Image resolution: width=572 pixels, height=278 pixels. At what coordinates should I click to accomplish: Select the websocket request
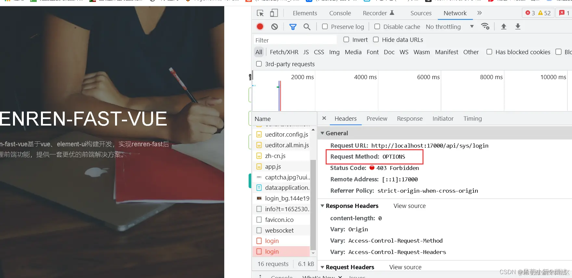click(x=281, y=230)
